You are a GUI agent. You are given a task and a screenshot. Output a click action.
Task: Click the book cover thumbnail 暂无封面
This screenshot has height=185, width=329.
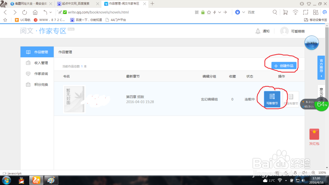74,99
